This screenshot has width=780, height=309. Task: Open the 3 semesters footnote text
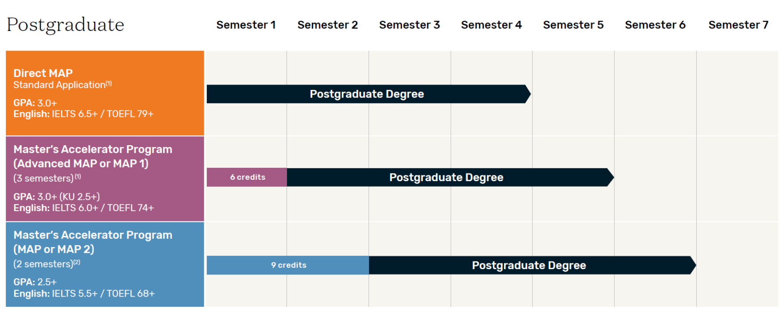(47, 178)
